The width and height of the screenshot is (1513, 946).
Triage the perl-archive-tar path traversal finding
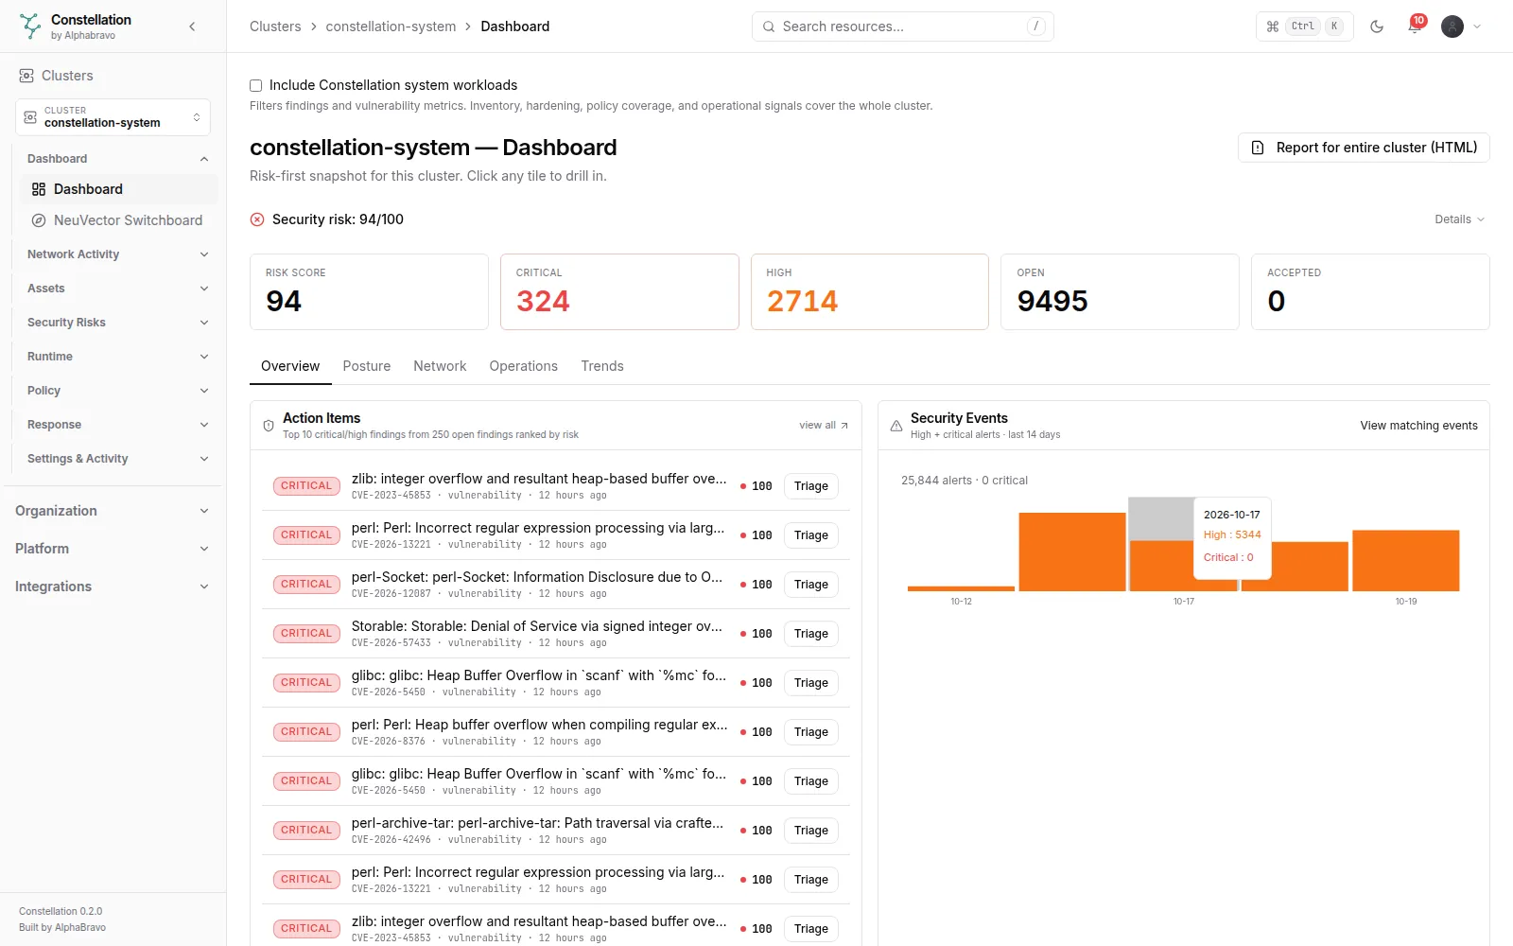811,831
